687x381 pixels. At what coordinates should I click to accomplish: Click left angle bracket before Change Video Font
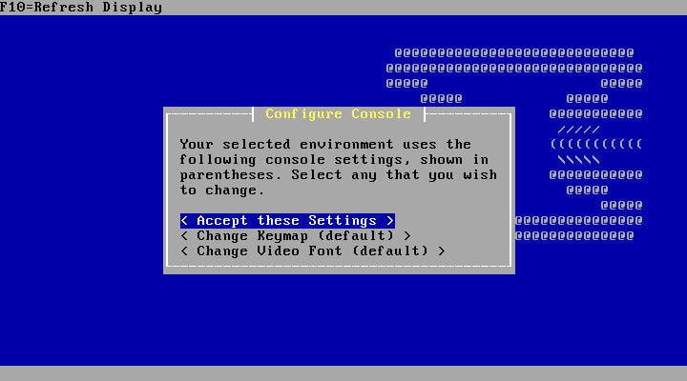click(x=184, y=251)
